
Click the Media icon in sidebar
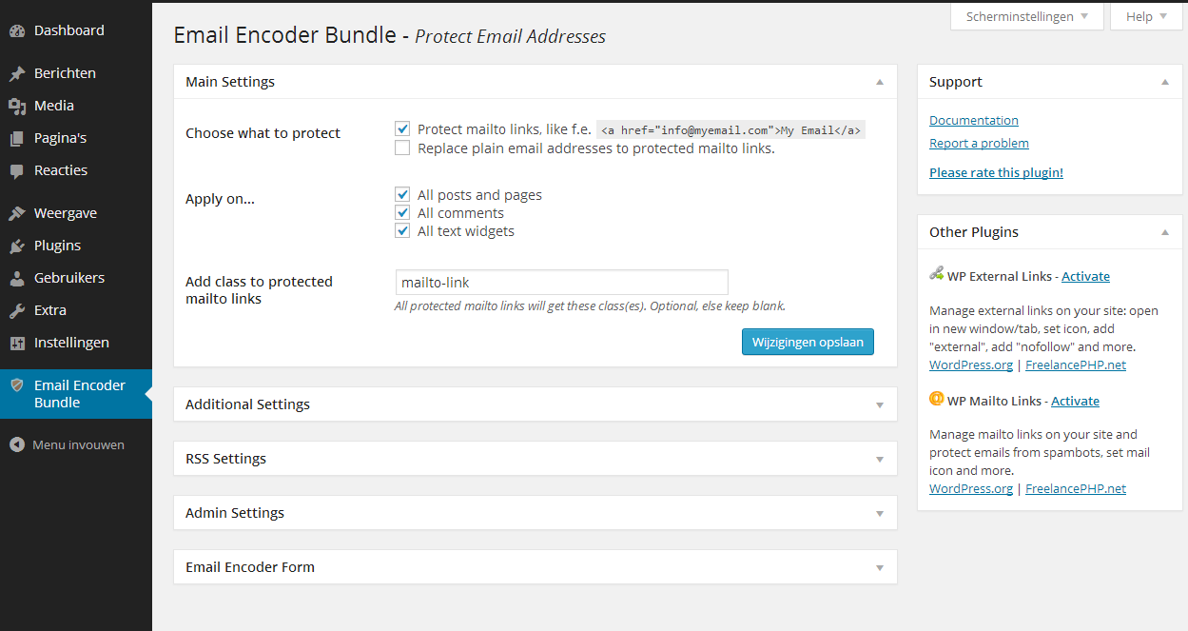click(x=17, y=106)
